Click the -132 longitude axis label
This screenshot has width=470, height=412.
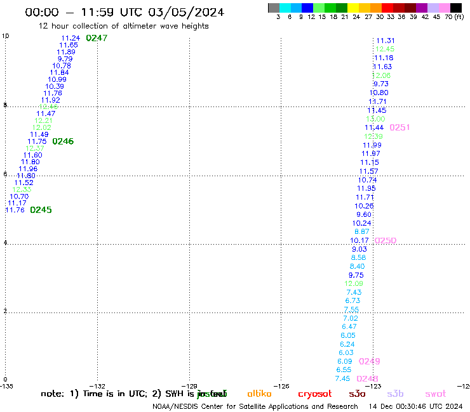pos(97,386)
